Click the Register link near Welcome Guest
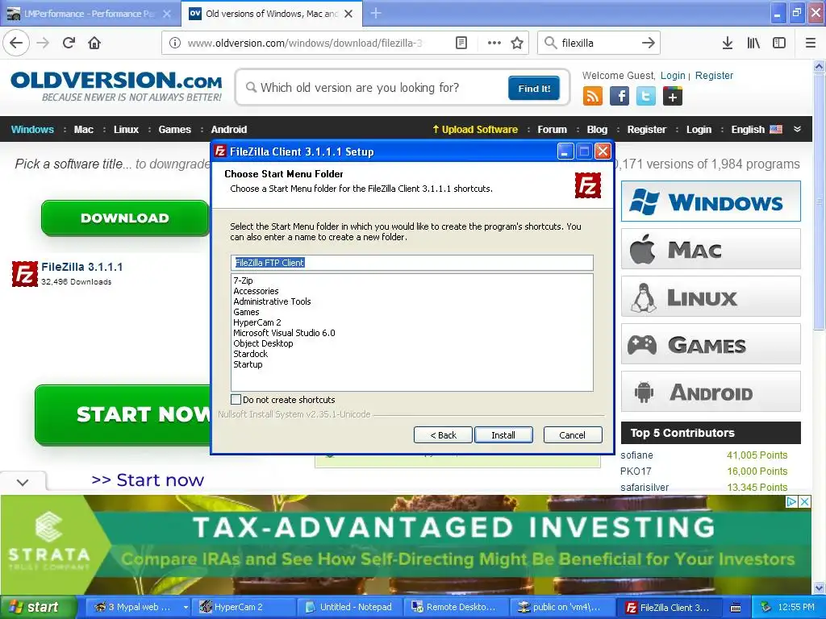 (714, 75)
